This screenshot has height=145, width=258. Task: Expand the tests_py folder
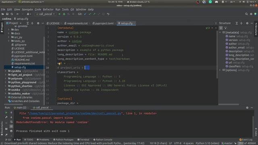click(9, 41)
